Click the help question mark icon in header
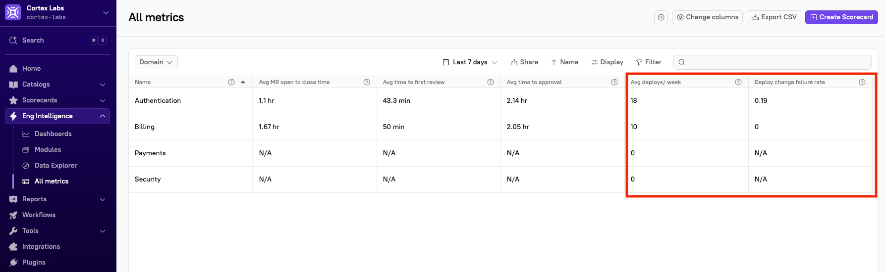The width and height of the screenshot is (885, 272). pos(661,17)
